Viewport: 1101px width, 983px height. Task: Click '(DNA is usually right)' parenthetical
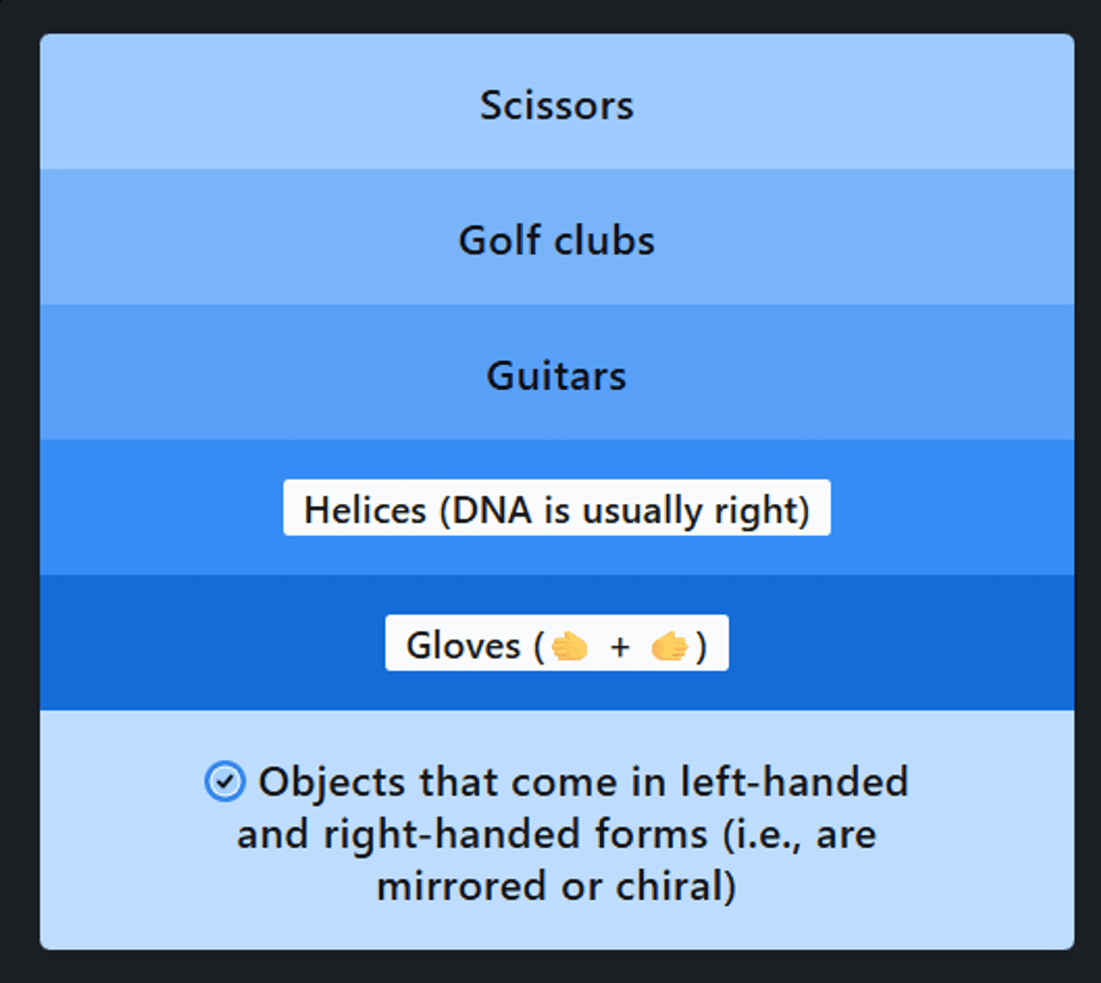point(625,510)
